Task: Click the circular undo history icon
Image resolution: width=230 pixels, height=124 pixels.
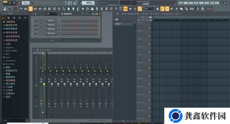Action: [x=88, y=9]
